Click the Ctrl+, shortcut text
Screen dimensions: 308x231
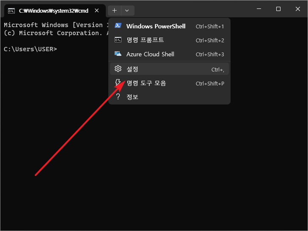[217, 70]
